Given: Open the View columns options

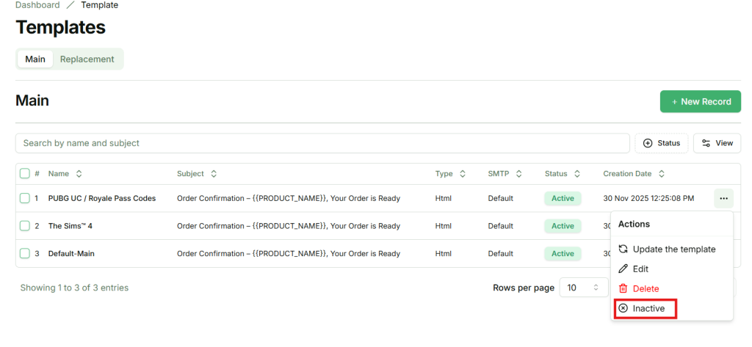Looking at the screenshot, I should pyautogui.click(x=717, y=143).
